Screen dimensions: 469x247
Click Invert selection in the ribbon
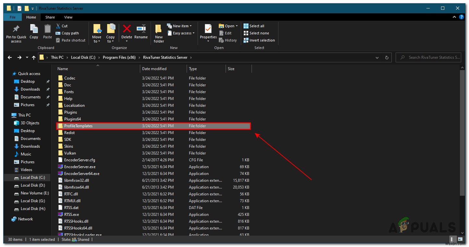point(259,40)
